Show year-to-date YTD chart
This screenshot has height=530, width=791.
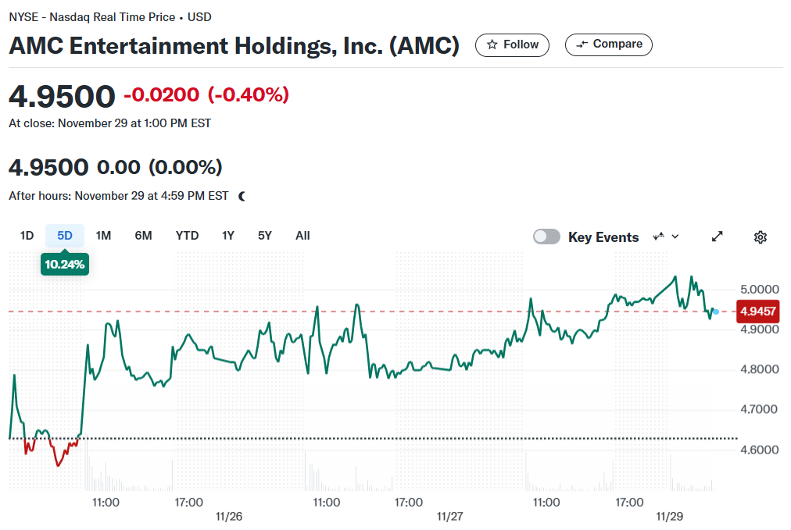[x=187, y=236]
